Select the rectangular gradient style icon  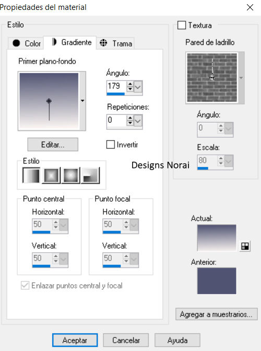tap(51, 175)
